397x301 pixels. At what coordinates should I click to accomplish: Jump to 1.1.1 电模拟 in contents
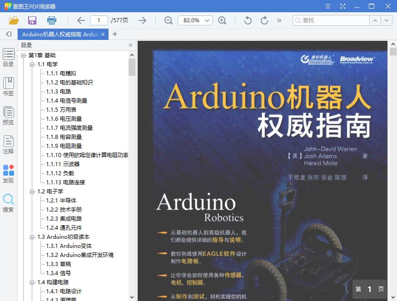pyautogui.click(x=61, y=74)
